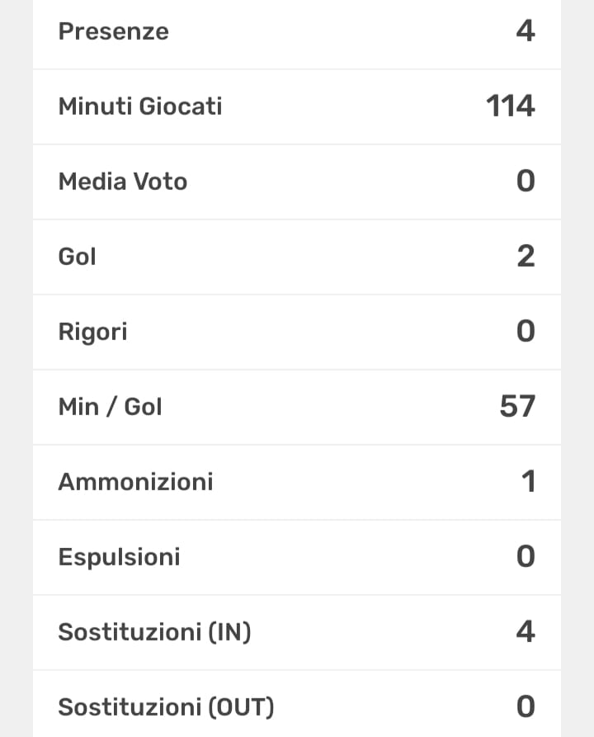The height and width of the screenshot is (737, 594).
Task: Tap the Rigori row label
Action: (x=92, y=332)
